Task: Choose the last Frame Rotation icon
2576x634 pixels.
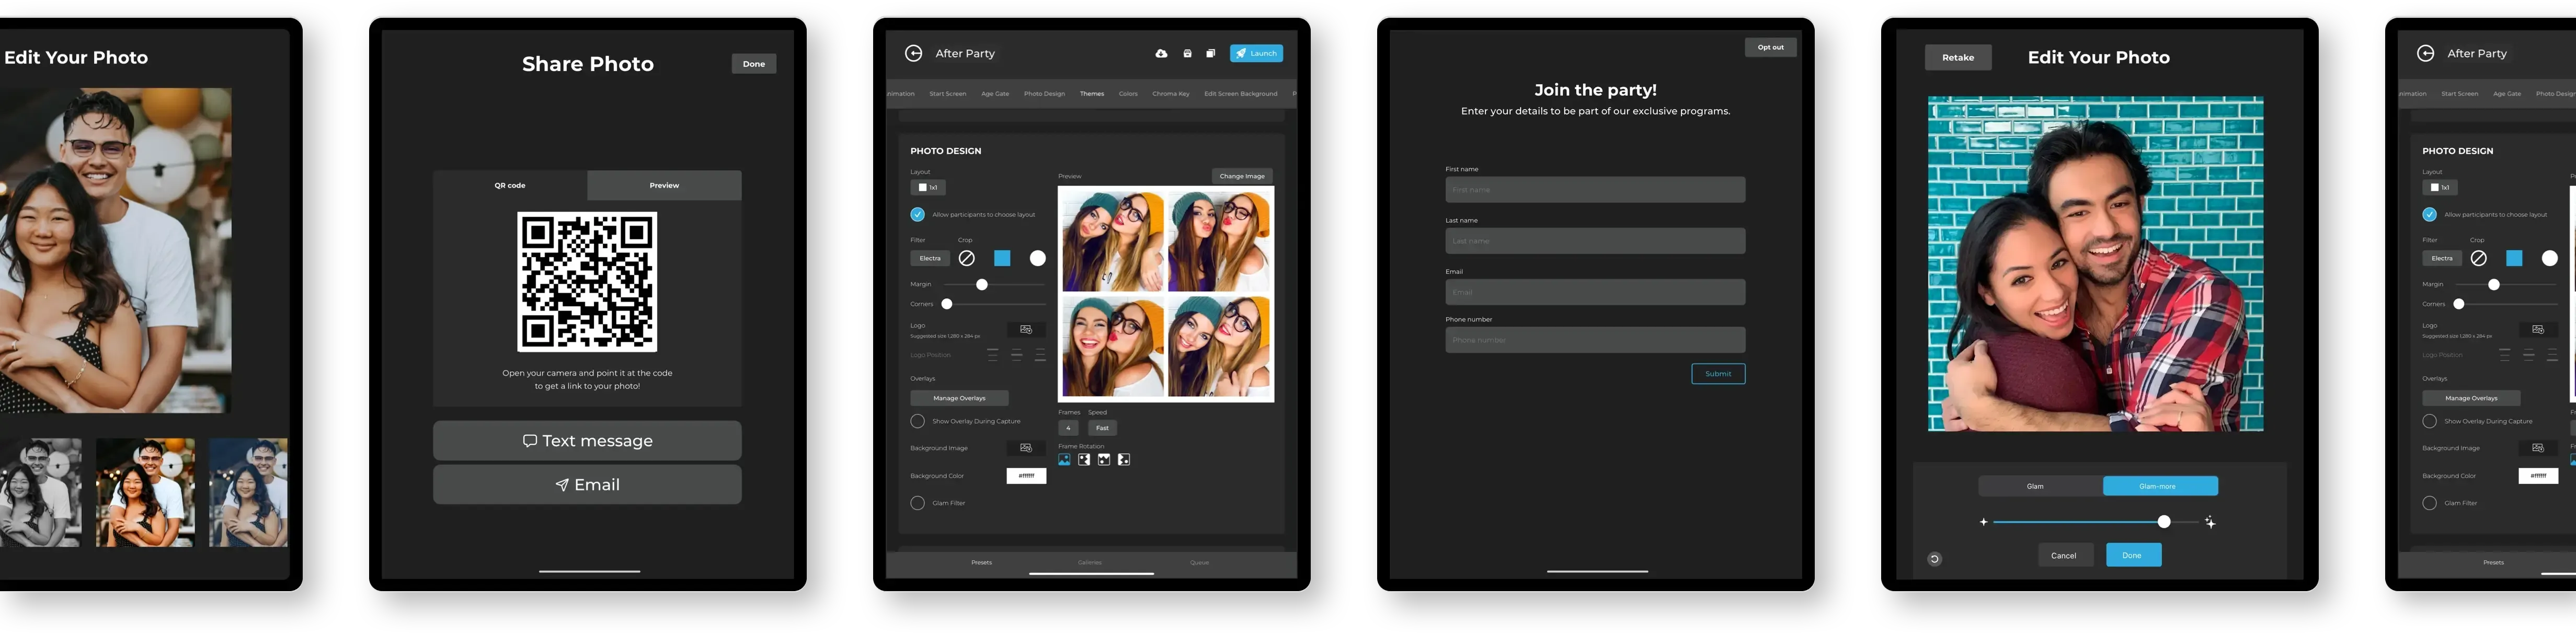Action: pyautogui.click(x=1124, y=460)
